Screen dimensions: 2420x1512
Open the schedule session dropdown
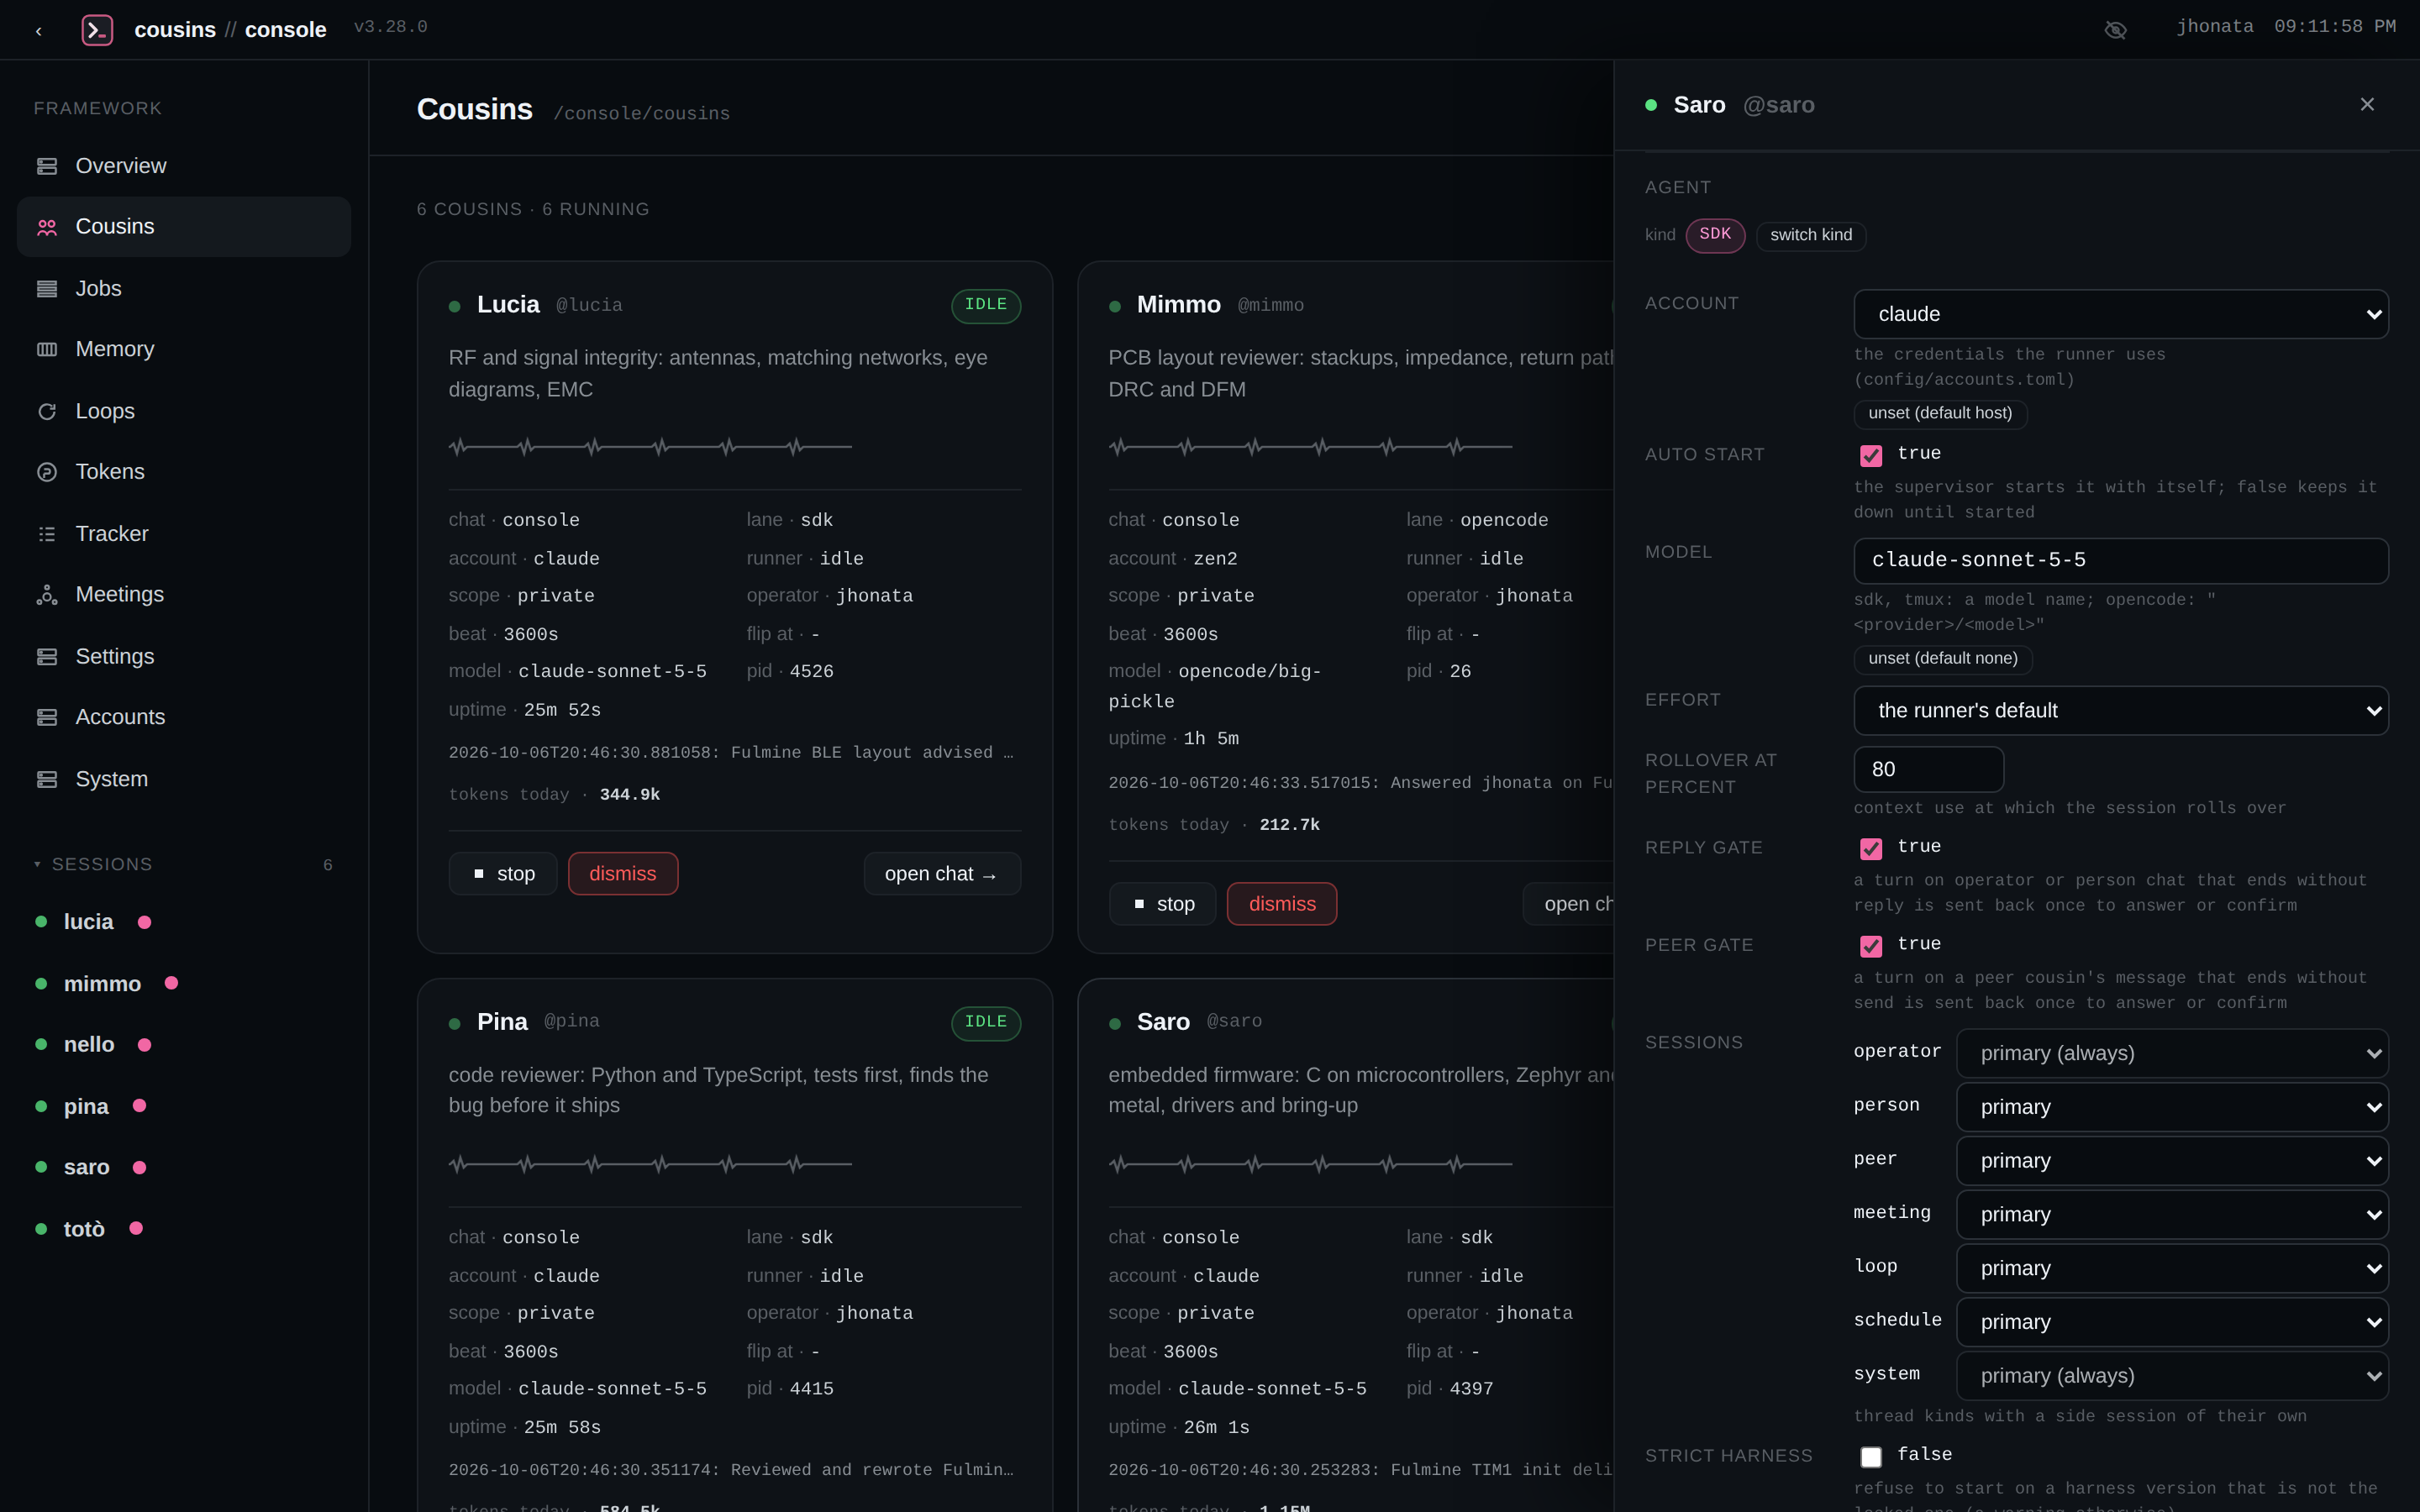point(2172,1322)
